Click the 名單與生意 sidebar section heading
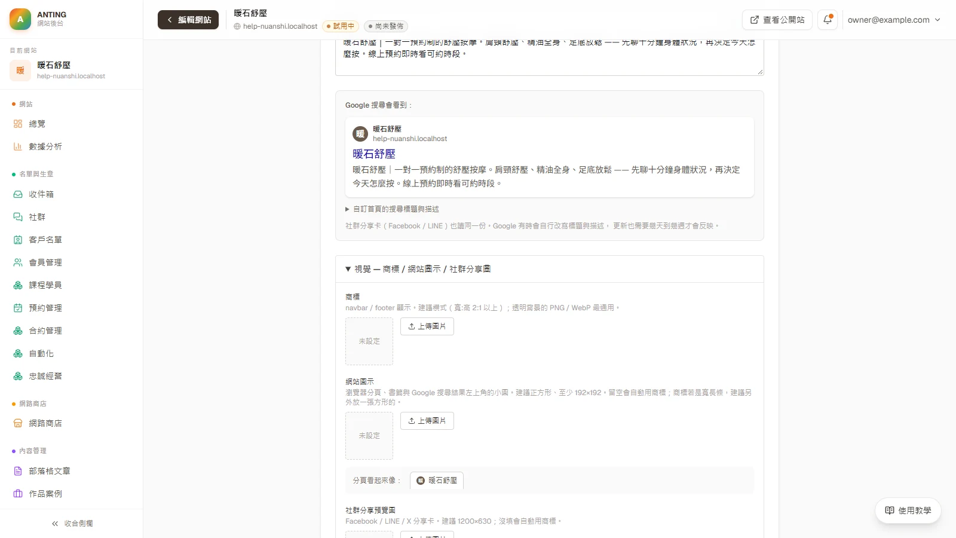 pyautogui.click(x=36, y=174)
